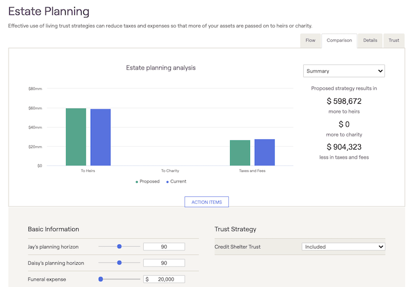The width and height of the screenshot is (411, 287).
Task: Click the Funeral expense slider handle
Action: coord(100,279)
